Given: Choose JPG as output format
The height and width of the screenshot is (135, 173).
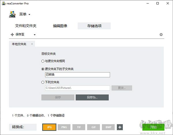Looking at the screenshot, I should click(49, 127).
